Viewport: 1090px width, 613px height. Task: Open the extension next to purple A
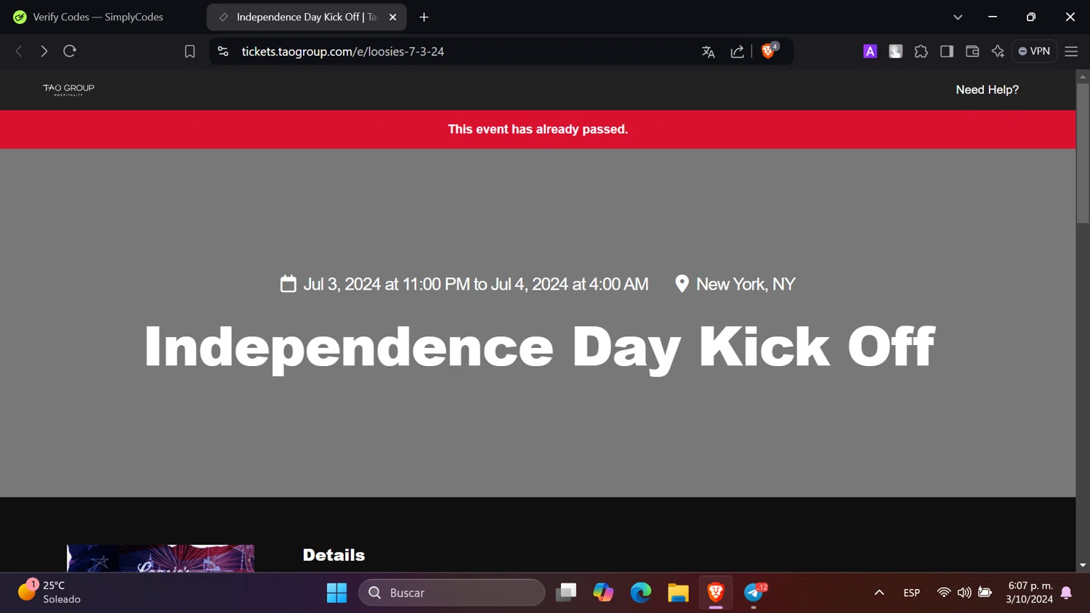[895, 51]
